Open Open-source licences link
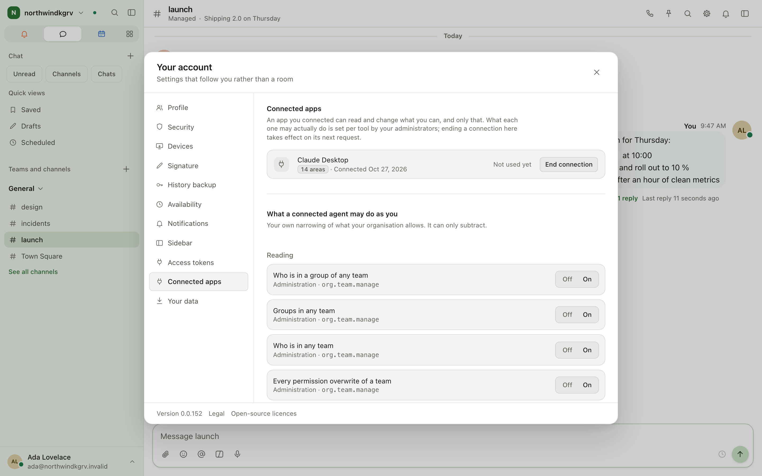 [x=264, y=413]
